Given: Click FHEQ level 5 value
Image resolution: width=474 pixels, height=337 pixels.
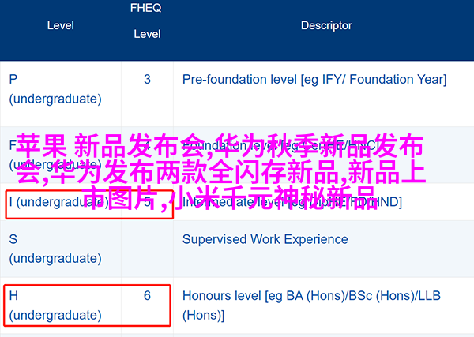Looking at the screenshot, I should coord(147,202).
